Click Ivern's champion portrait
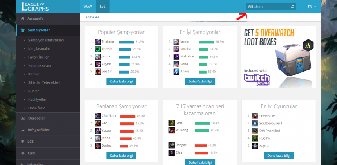The width and height of the screenshot is (337, 165). coord(172,123)
